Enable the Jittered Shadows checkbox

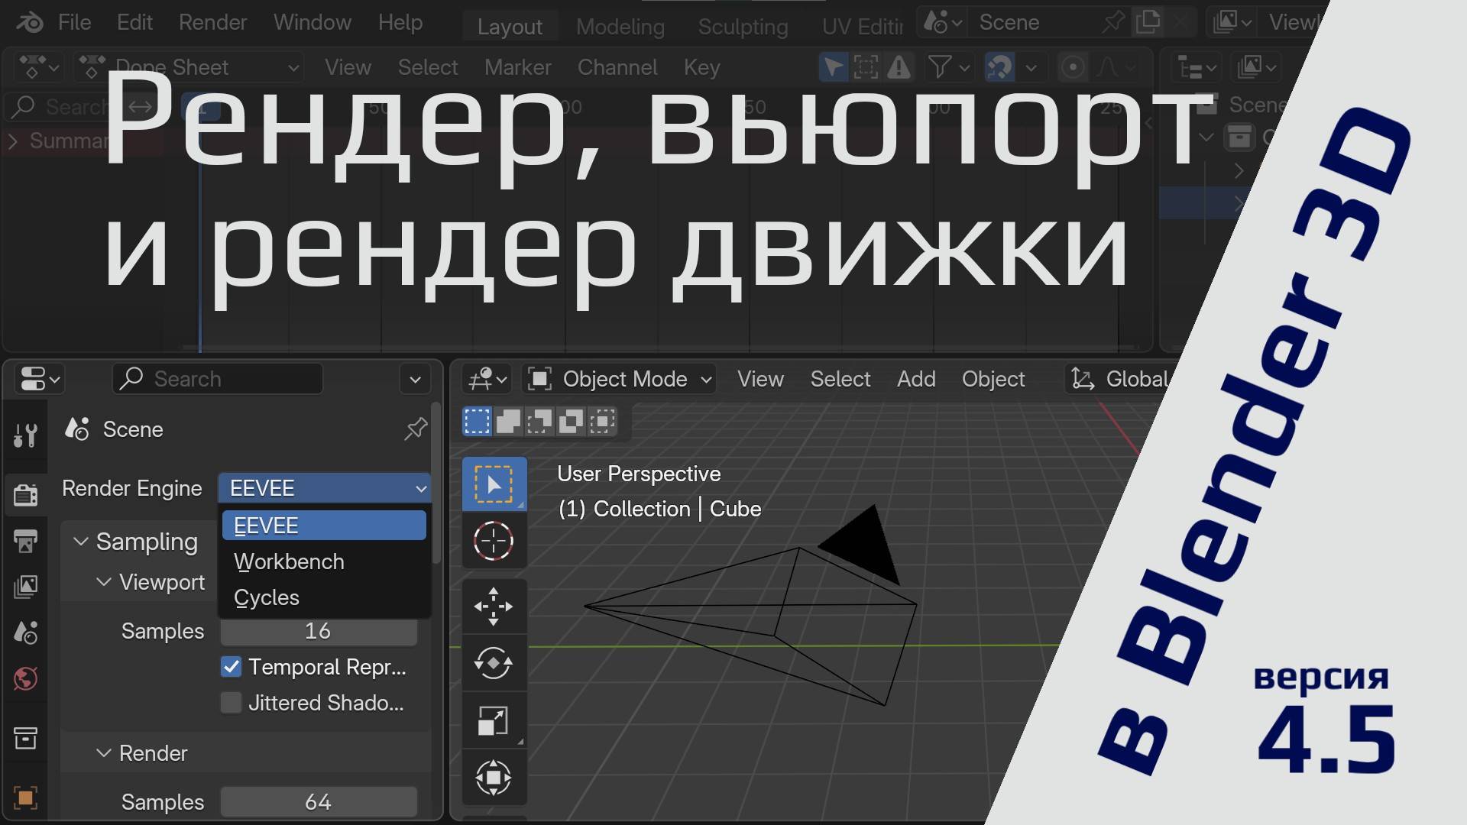click(x=231, y=703)
